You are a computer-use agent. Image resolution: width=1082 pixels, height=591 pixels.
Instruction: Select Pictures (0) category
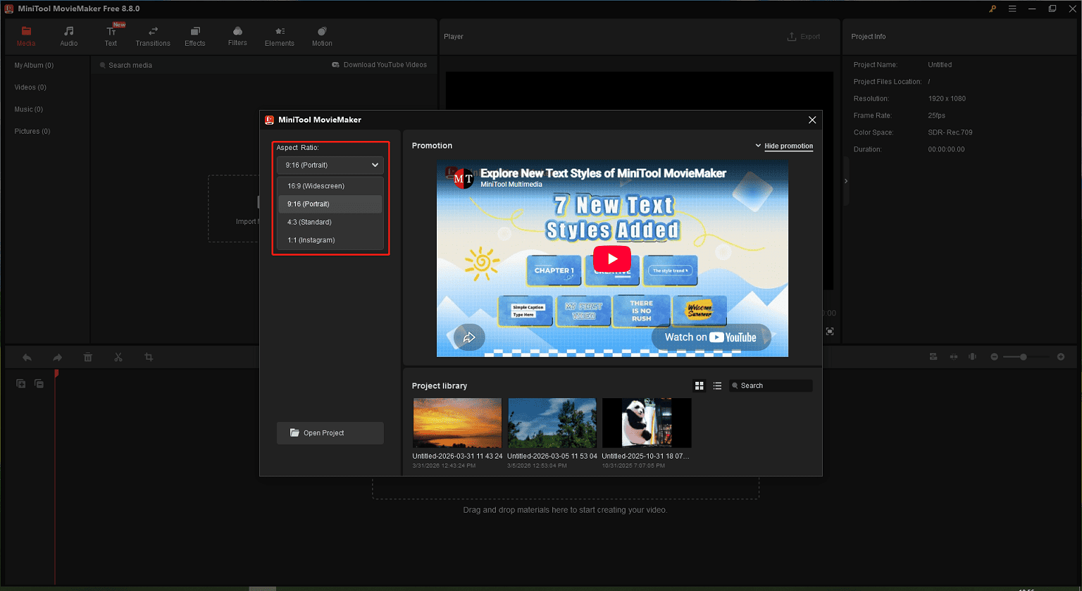[x=32, y=131]
